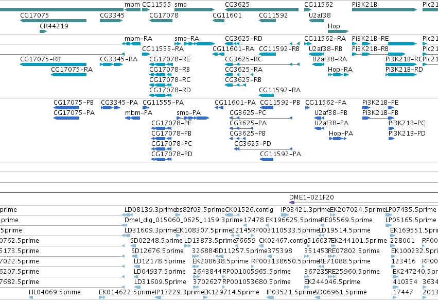
Task: Open transcript Hop-RA
Action: point(340,70)
